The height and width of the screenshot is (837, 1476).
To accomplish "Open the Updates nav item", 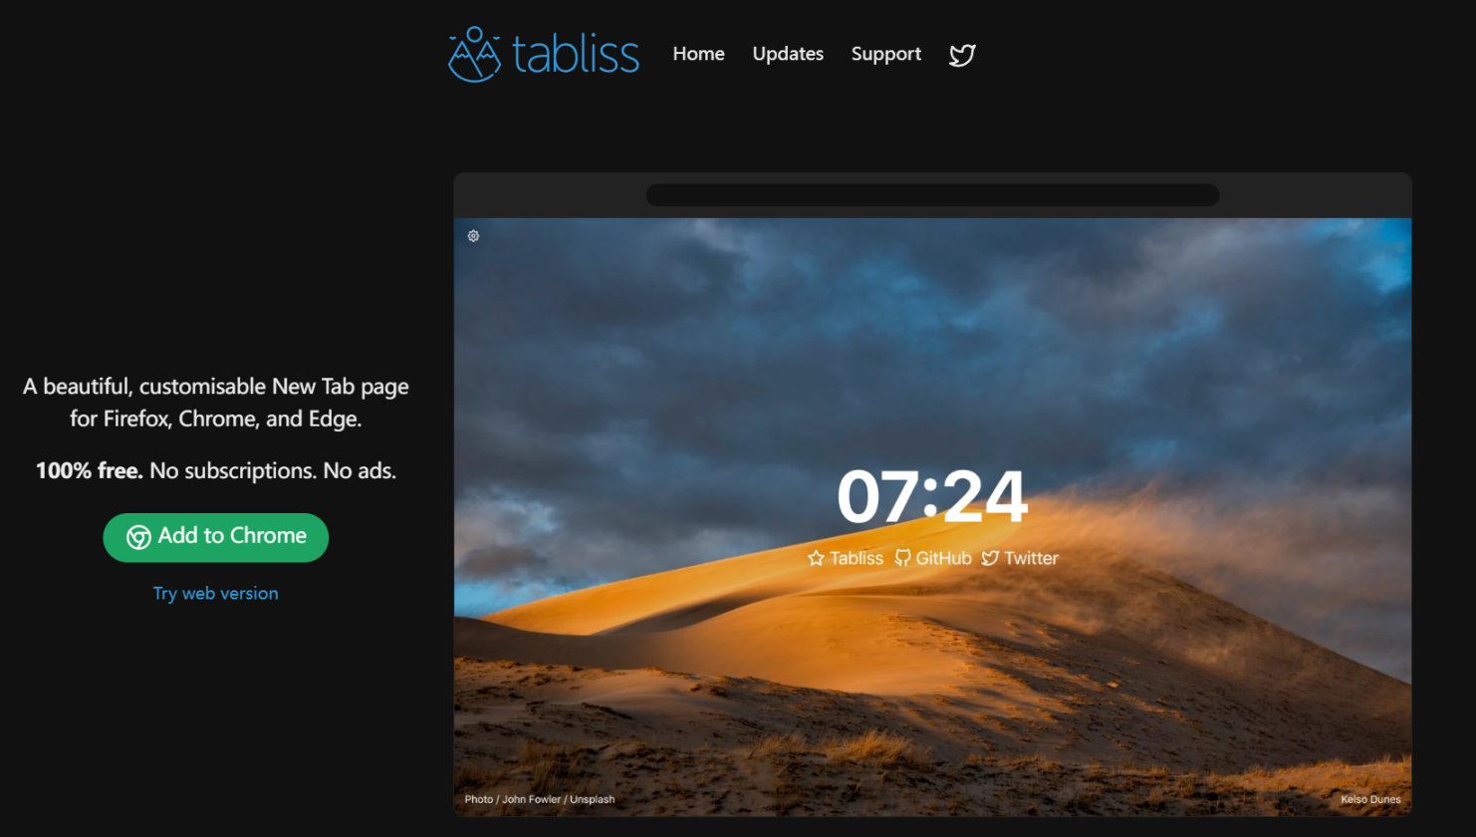I will click(x=788, y=54).
